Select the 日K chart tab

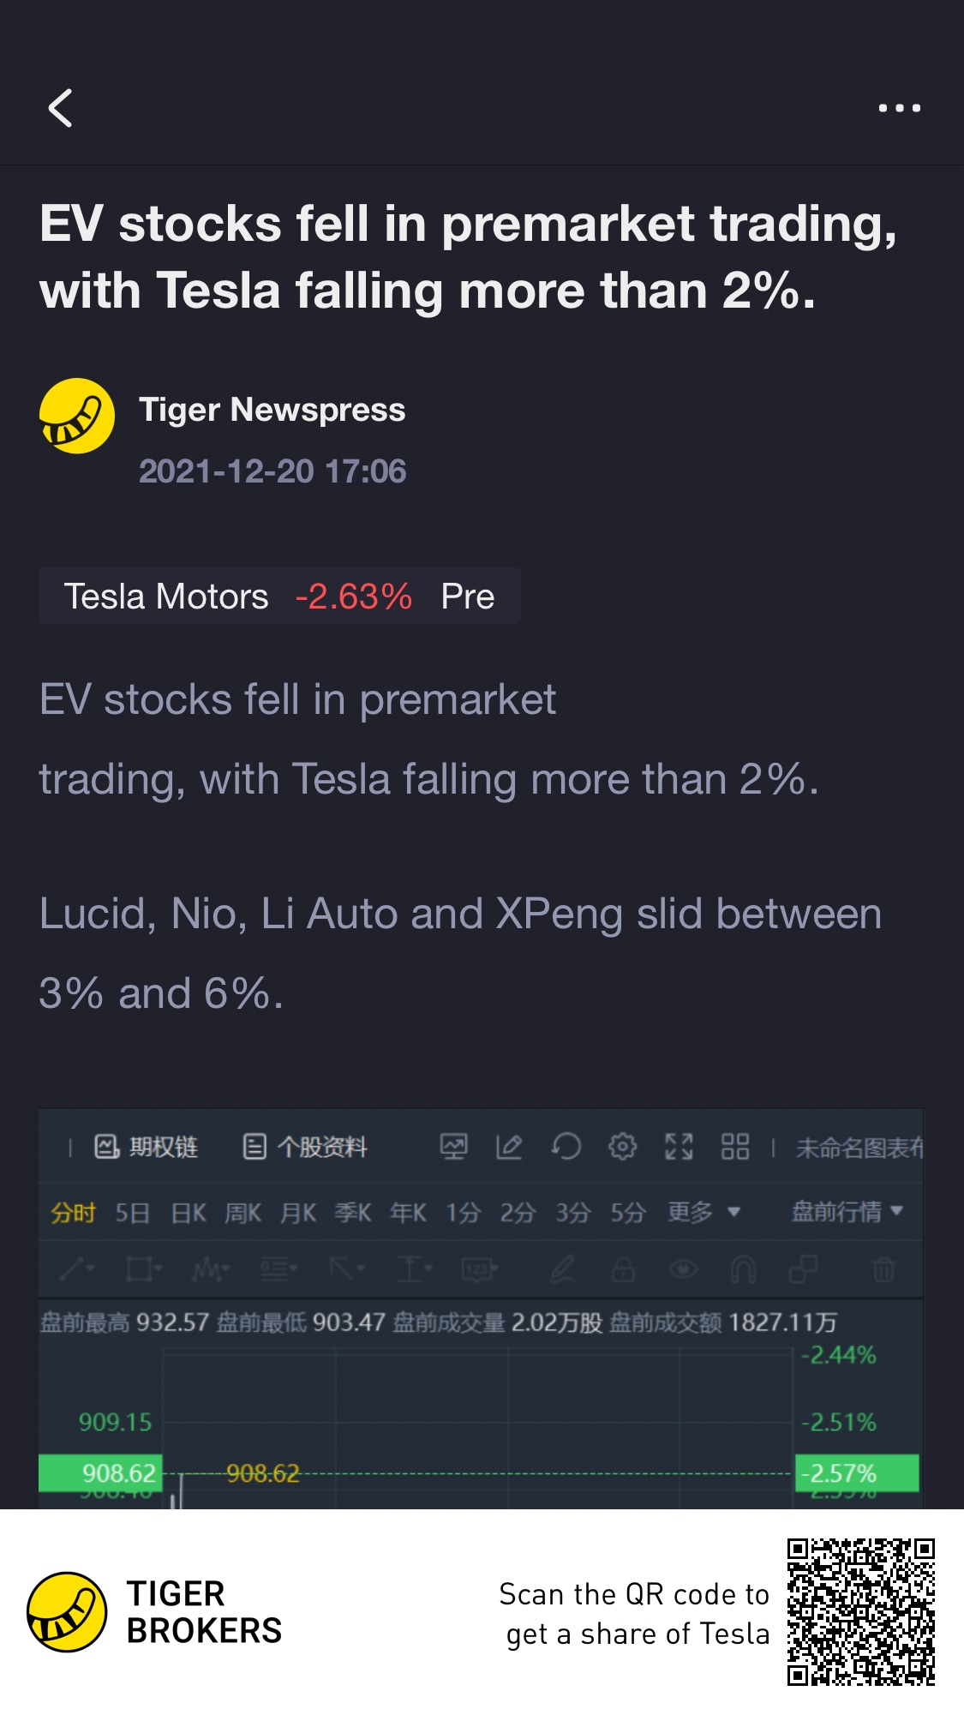coord(189,1213)
